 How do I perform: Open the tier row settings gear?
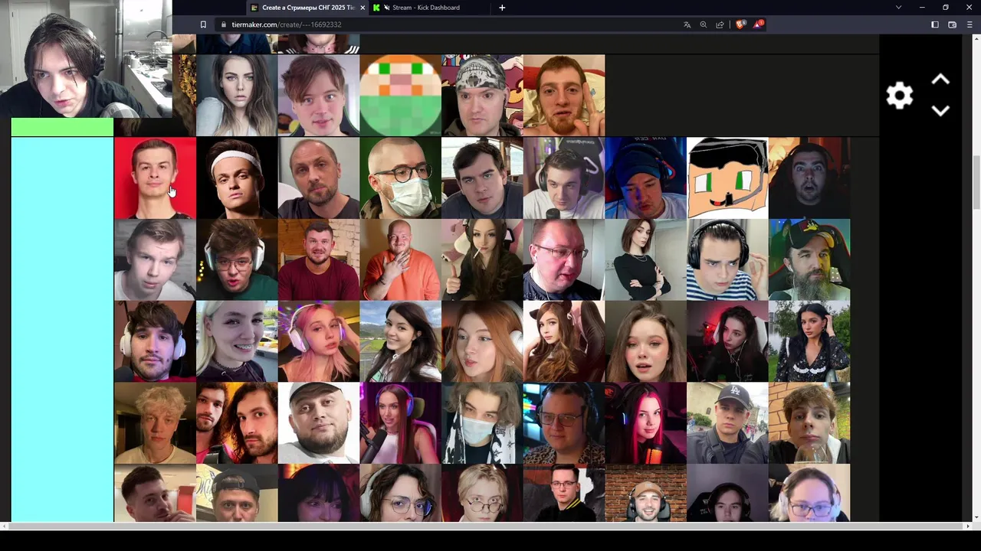900,96
